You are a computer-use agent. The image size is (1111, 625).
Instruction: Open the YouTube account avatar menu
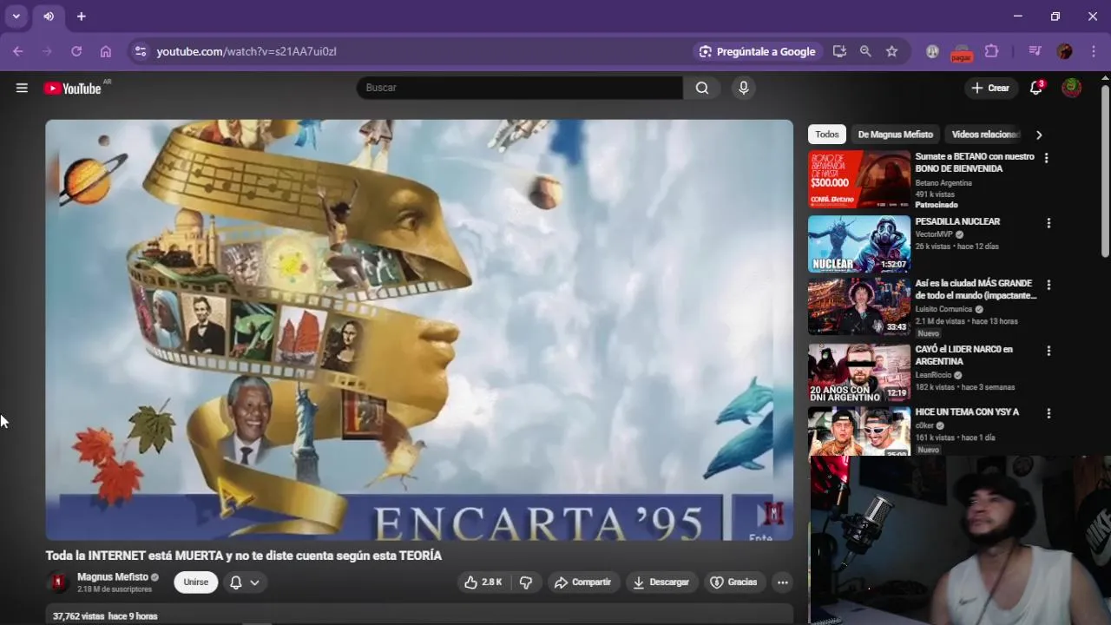pyautogui.click(x=1072, y=88)
